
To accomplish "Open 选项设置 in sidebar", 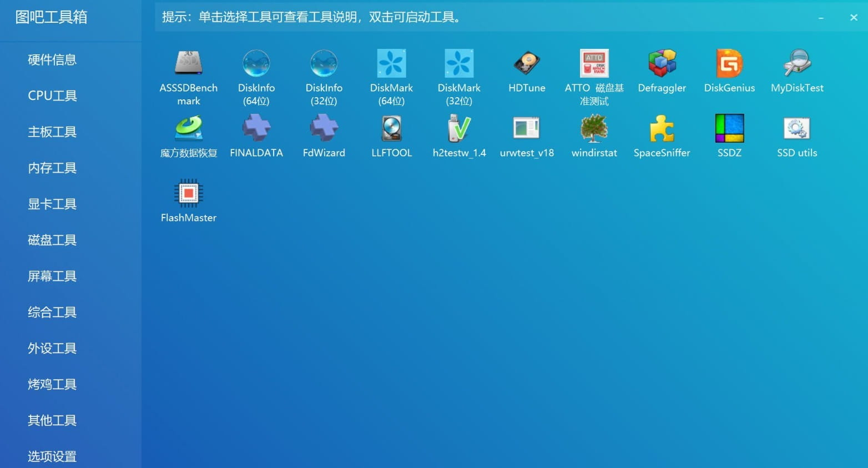I will coord(52,456).
